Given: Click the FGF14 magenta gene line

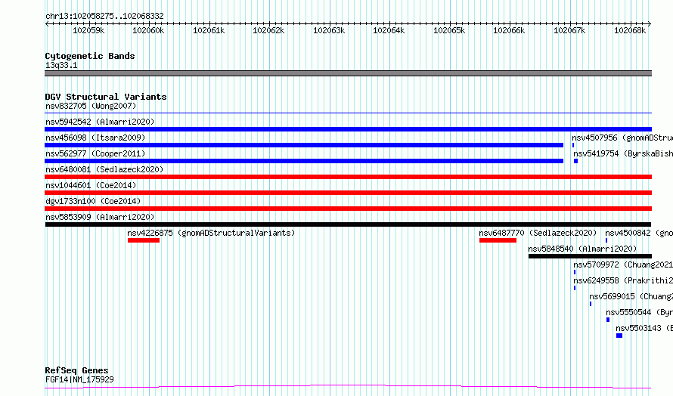Looking at the screenshot, I should (348, 387).
